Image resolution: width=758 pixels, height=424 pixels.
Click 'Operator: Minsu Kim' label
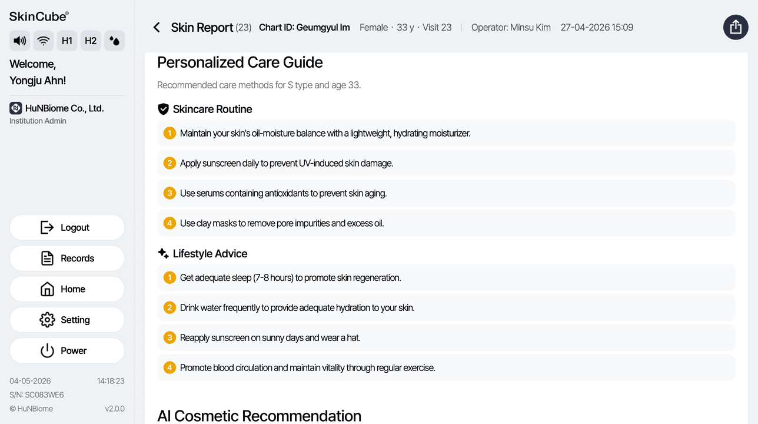click(511, 27)
